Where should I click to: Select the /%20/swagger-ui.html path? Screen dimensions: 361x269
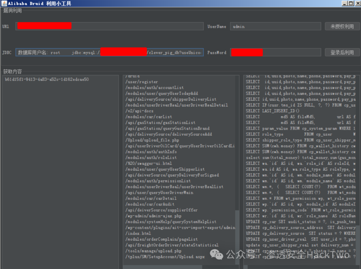pyautogui.click(x=148, y=163)
